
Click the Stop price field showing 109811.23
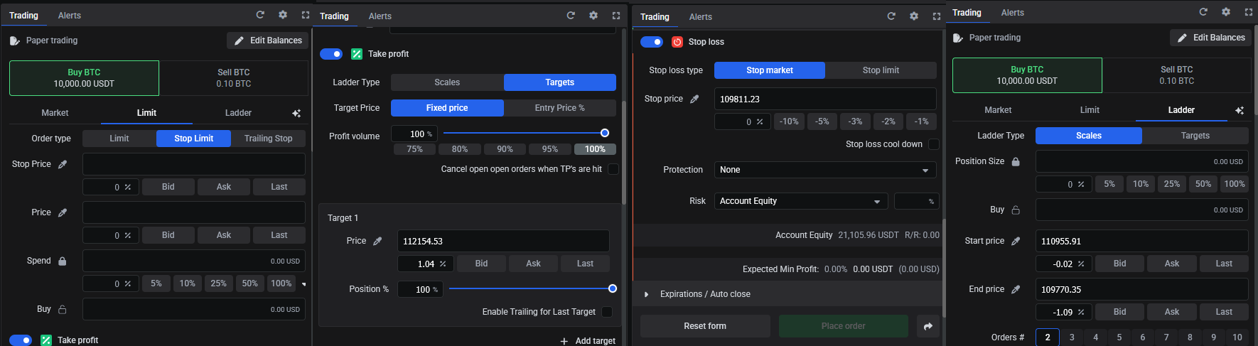point(825,99)
